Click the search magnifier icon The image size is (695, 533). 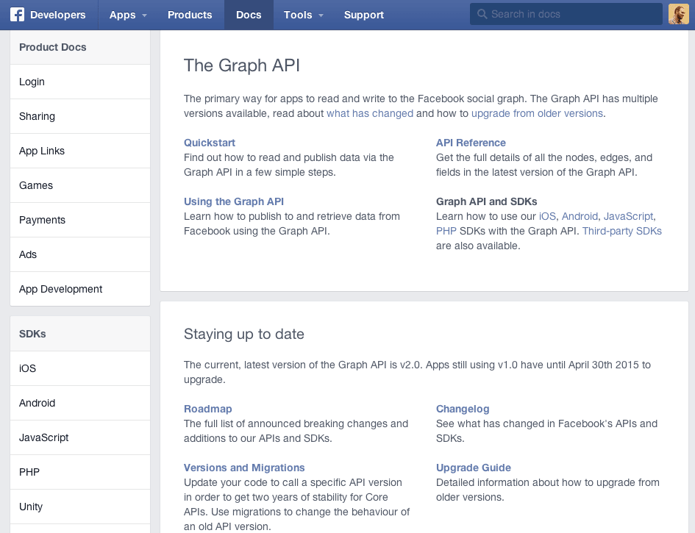pyautogui.click(x=482, y=14)
